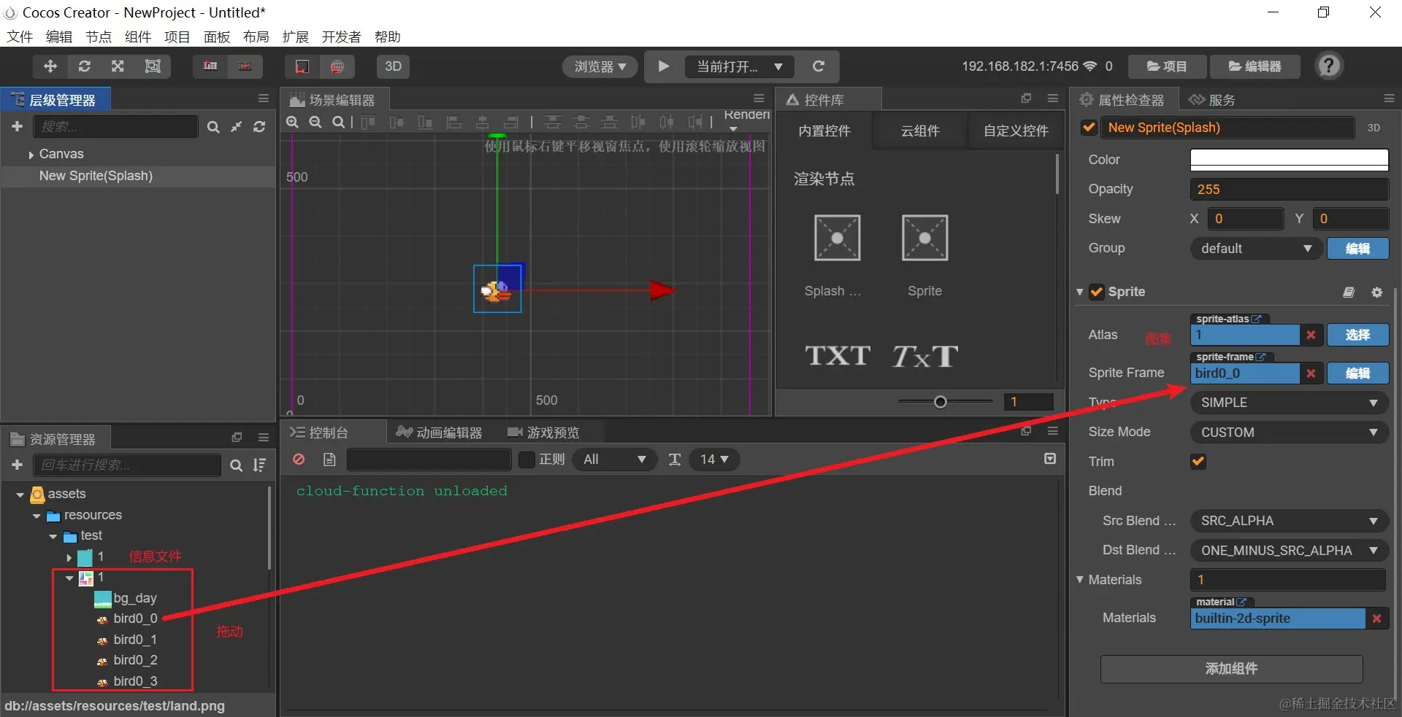
Task: Select the Move transform tool
Action: pos(50,66)
